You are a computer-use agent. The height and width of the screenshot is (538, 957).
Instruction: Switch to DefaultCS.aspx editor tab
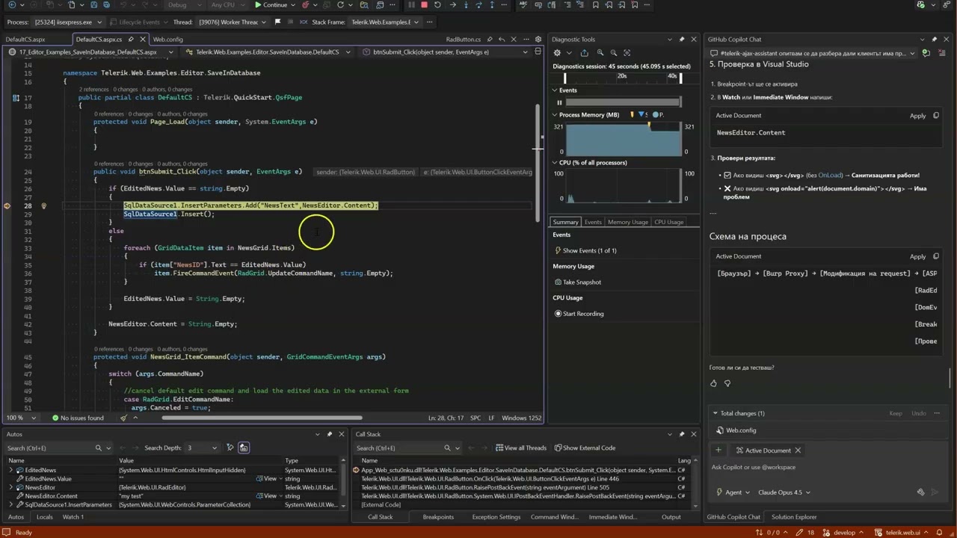pyautogui.click(x=25, y=39)
